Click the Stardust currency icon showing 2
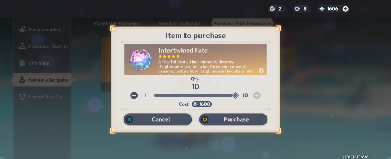 (272, 9)
